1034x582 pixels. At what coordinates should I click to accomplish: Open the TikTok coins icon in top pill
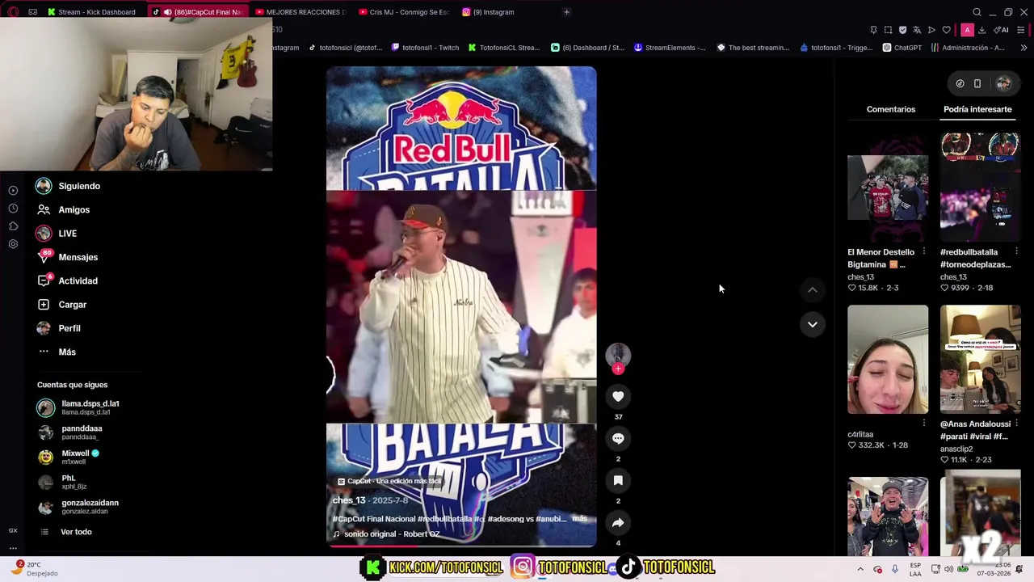click(x=960, y=83)
